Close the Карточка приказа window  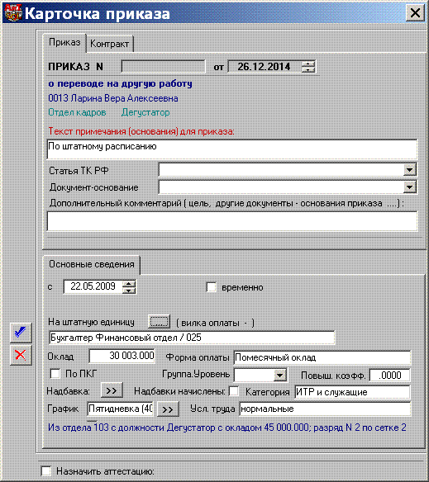pos(415,13)
